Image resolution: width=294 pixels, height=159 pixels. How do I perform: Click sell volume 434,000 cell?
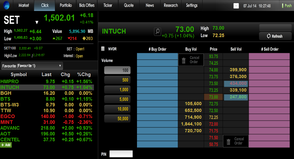coord(236,84)
